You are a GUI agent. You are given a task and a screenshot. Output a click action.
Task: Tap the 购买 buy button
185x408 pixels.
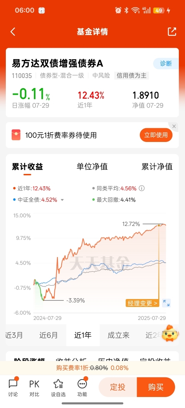pyautogui.click(x=156, y=387)
